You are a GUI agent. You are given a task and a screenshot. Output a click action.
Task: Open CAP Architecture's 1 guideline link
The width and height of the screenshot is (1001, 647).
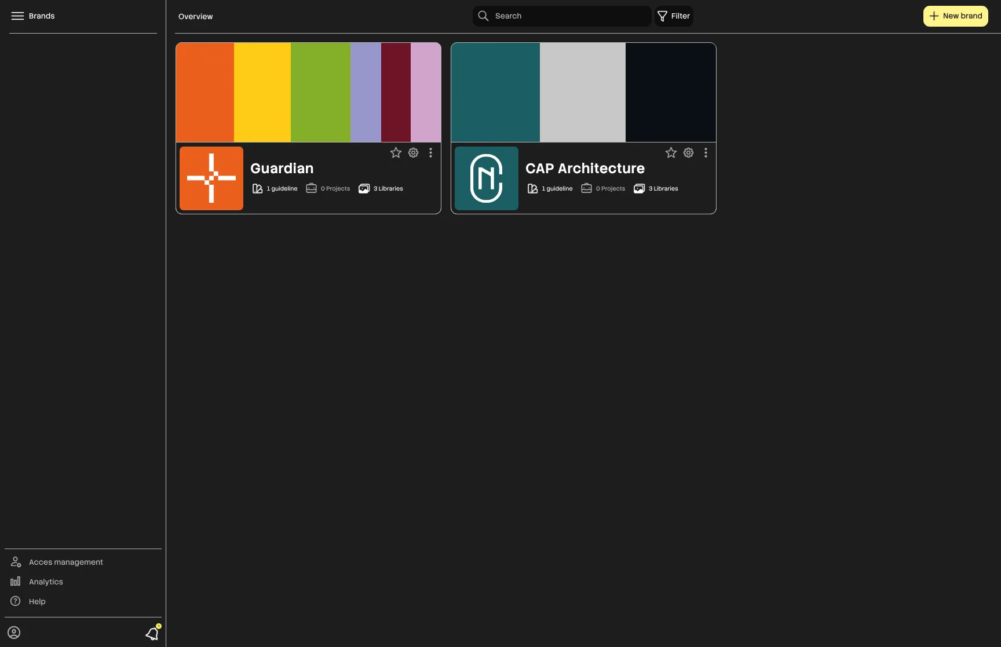tap(557, 189)
